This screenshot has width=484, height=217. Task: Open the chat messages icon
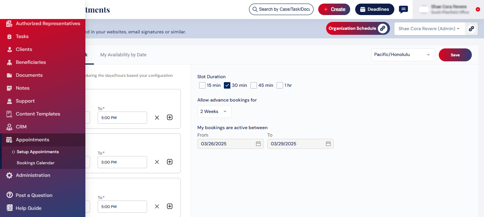[x=404, y=9]
